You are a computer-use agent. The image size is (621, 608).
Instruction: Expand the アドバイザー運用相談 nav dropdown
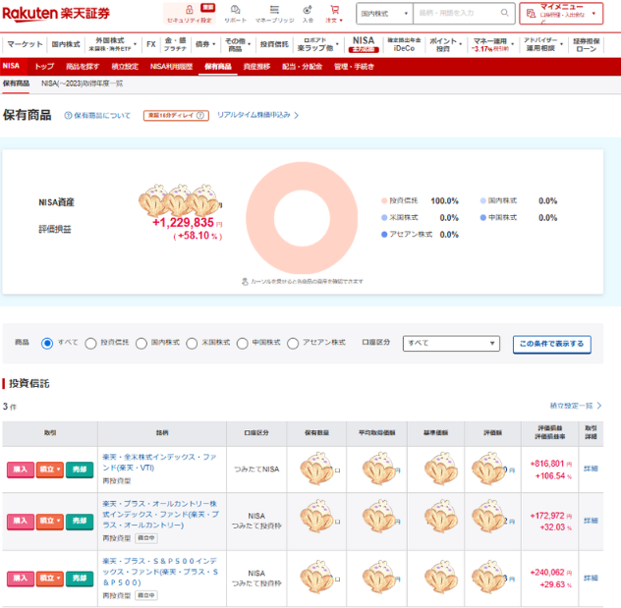coord(562,44)
